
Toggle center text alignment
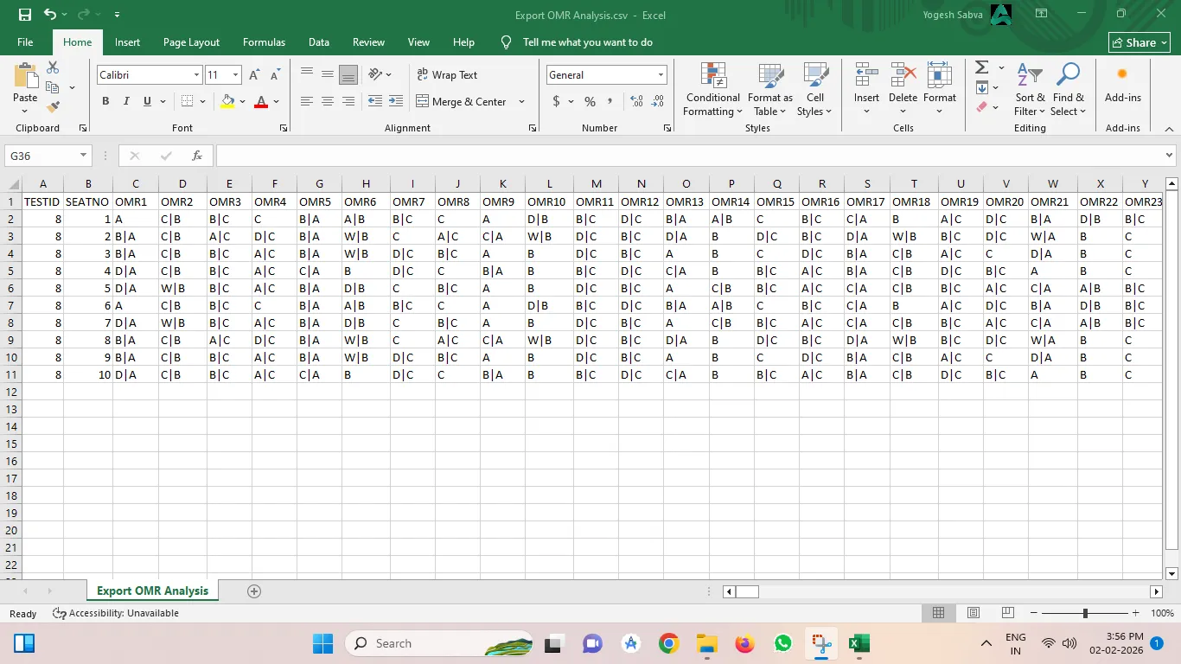click(x=327, y=101)
